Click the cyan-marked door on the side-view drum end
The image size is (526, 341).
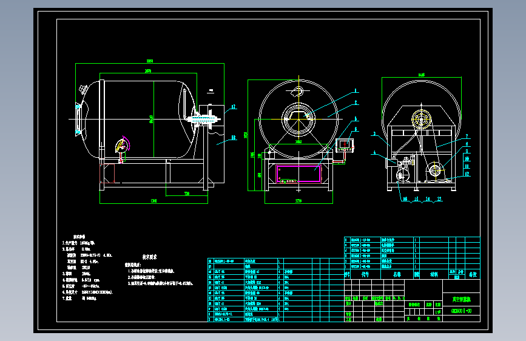coord(78,119)
